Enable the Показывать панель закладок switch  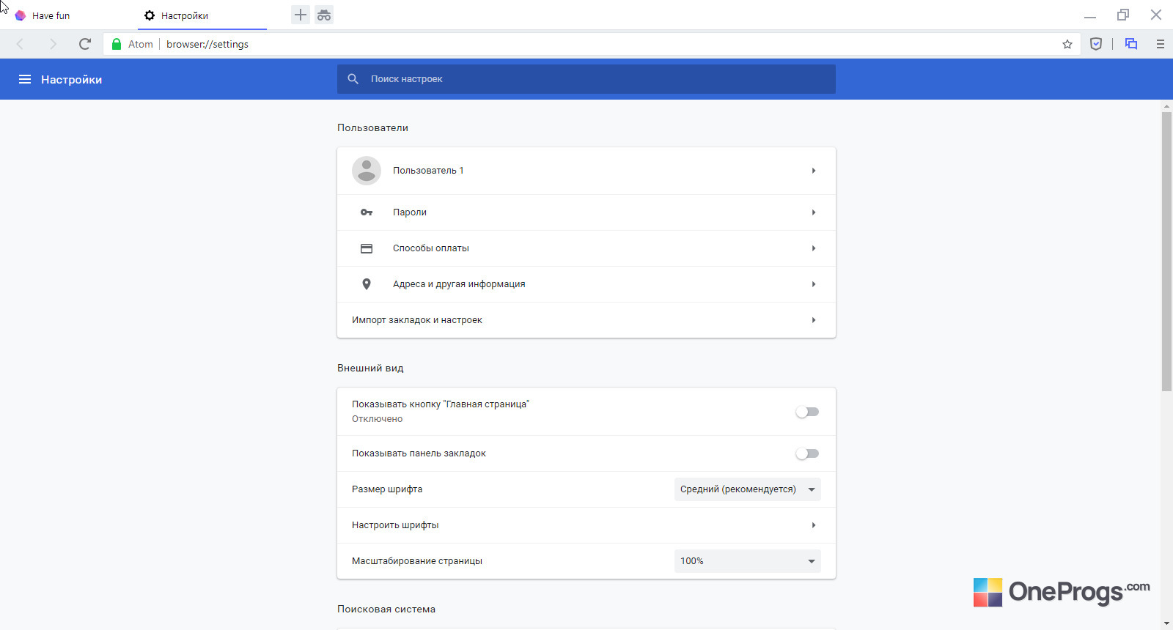pyautogui.click(x=807, y=453)
